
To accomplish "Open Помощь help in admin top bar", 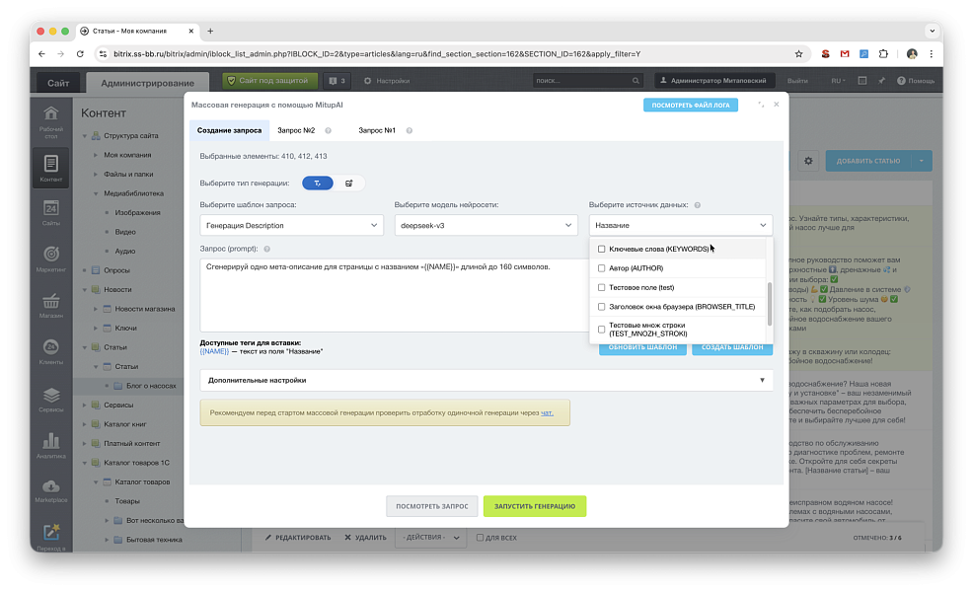I will point(916,81).
